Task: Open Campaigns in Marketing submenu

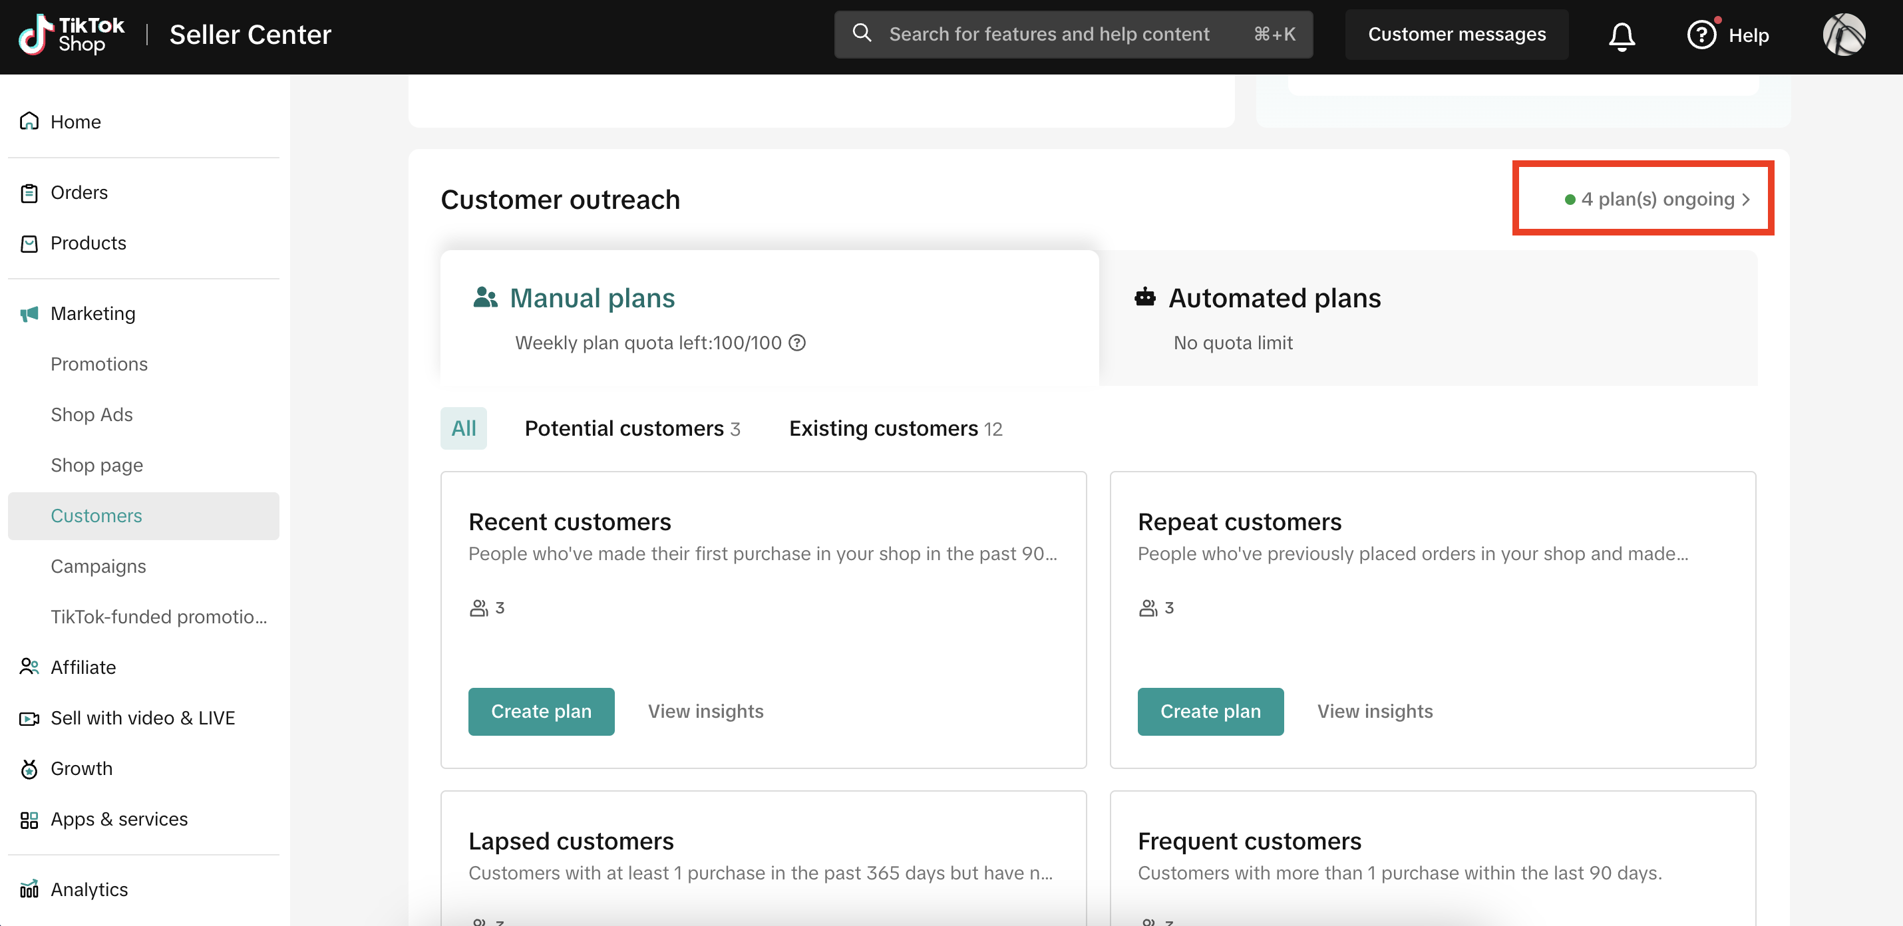Action: click(98, 566)
